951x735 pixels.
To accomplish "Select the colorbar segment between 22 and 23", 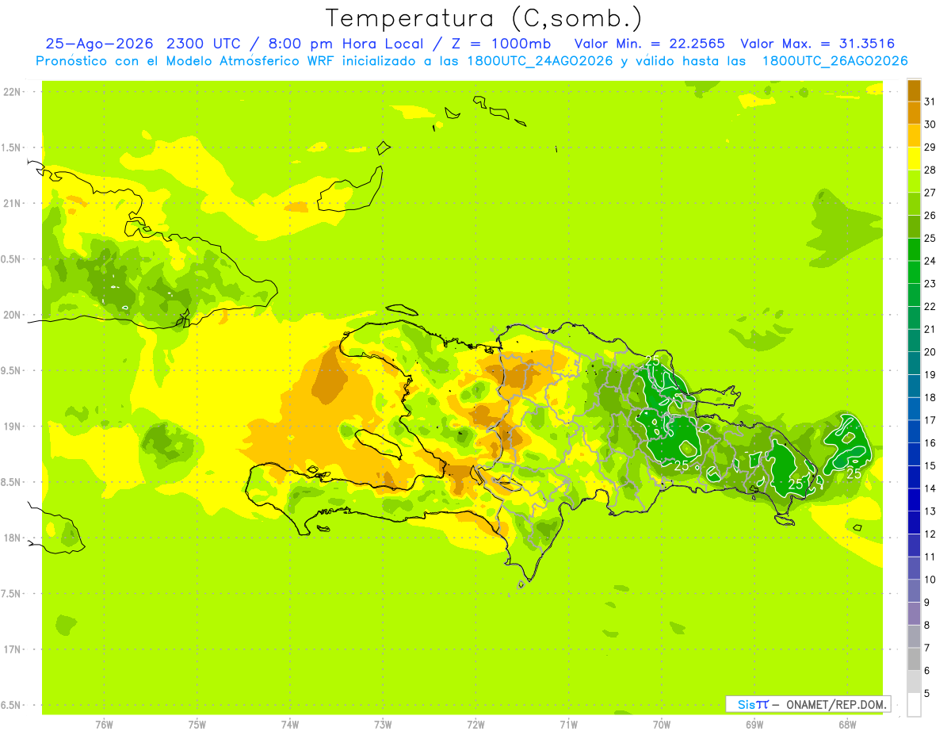I will click(914, 295).
